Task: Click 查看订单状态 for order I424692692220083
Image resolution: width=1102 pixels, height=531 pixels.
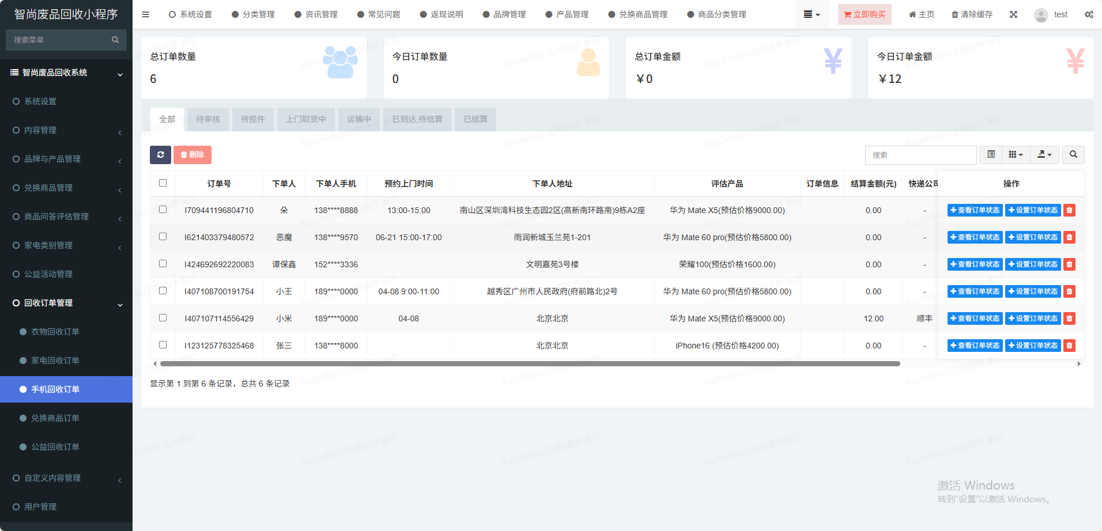Action: click(975, 265)
